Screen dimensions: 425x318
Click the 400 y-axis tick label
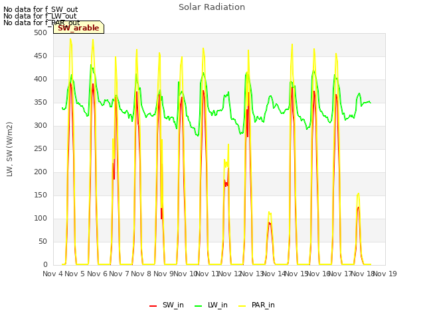click(x=41, y=79)
